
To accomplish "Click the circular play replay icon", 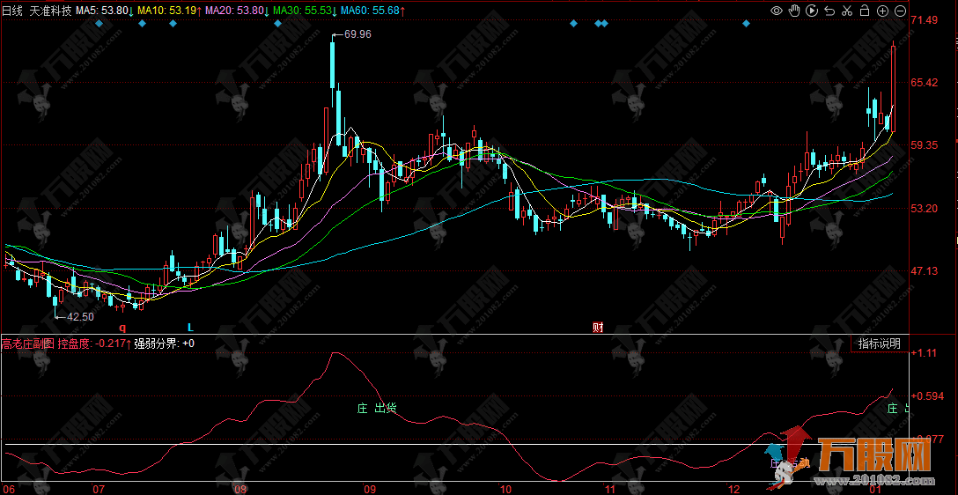I will [812, 11].
